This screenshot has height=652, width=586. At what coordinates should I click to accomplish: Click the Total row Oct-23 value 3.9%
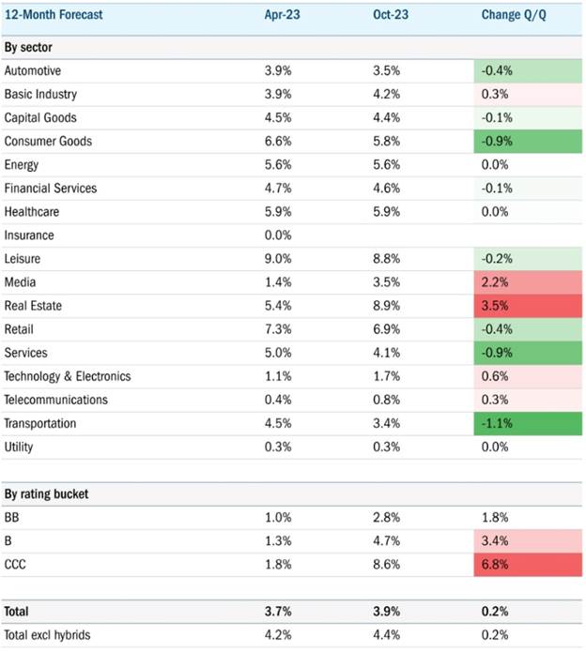click(386, 612)
